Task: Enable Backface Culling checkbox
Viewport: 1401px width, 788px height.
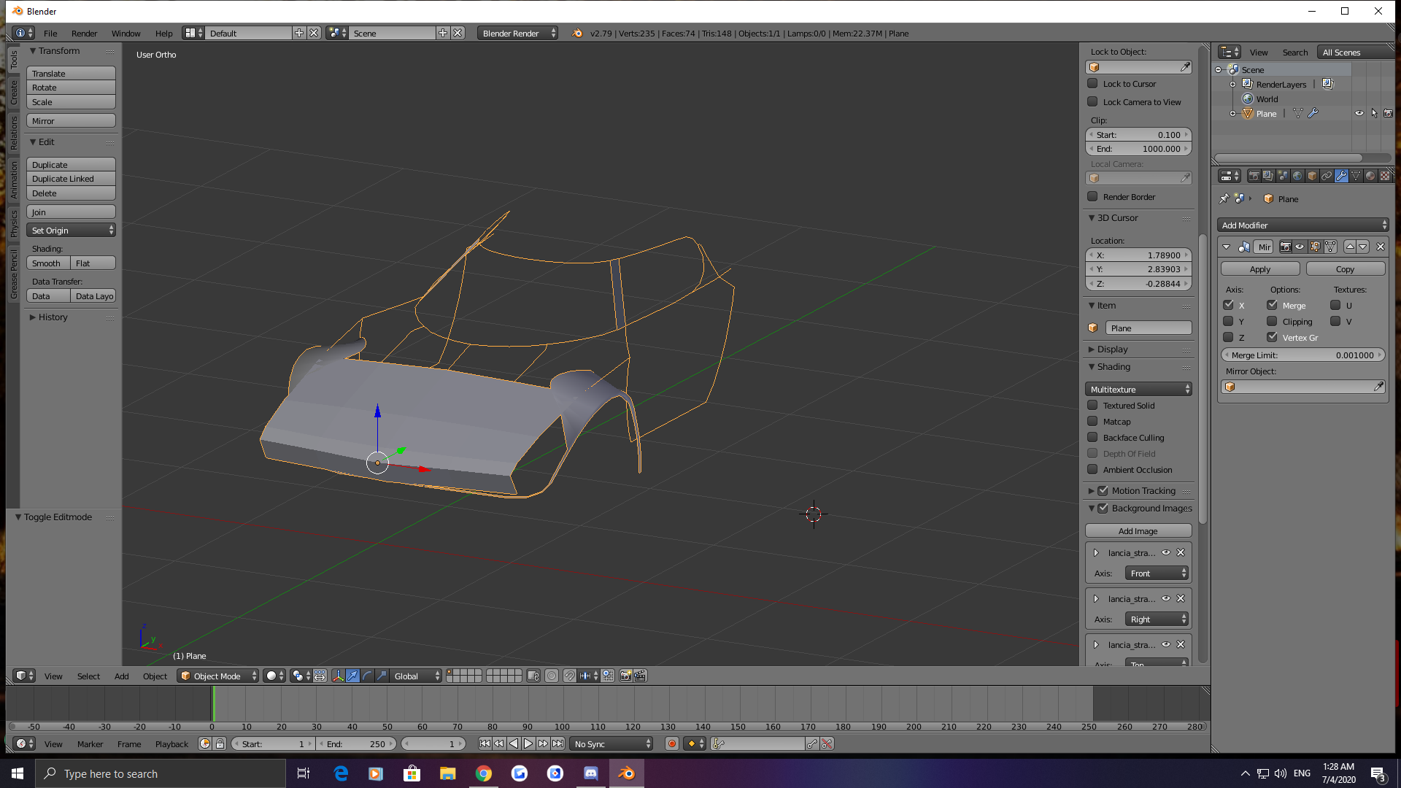Action: [x=1092, y=437]
